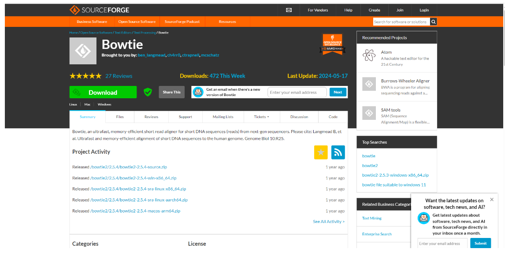Image resolution: width=527 pixels, height=260 pixels.
Task: Close the newsletter popup
Action: (x=492, y=200)
